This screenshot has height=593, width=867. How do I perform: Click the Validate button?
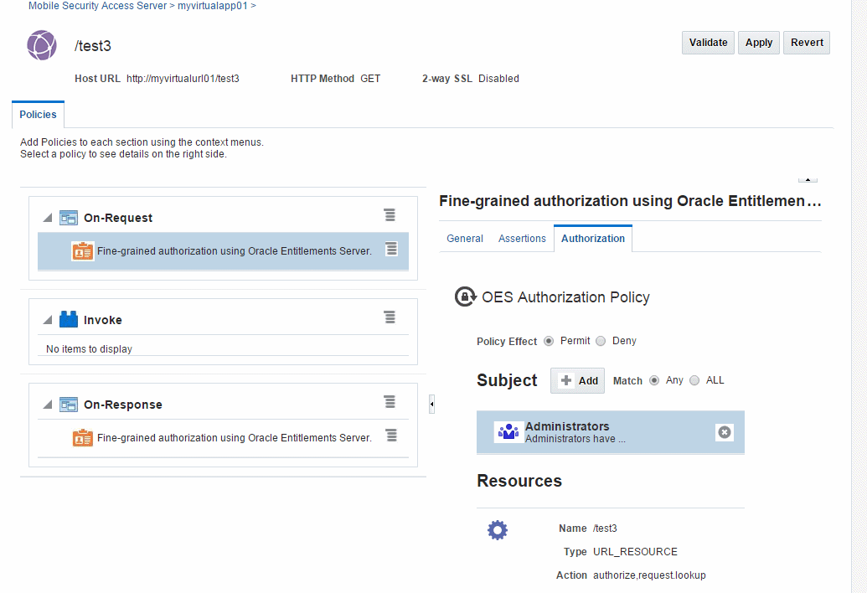point(709,43)
